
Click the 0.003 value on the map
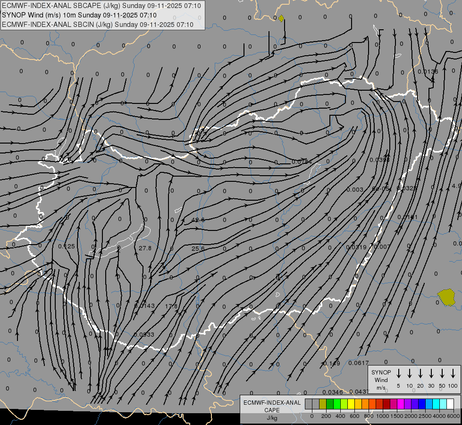355,190
